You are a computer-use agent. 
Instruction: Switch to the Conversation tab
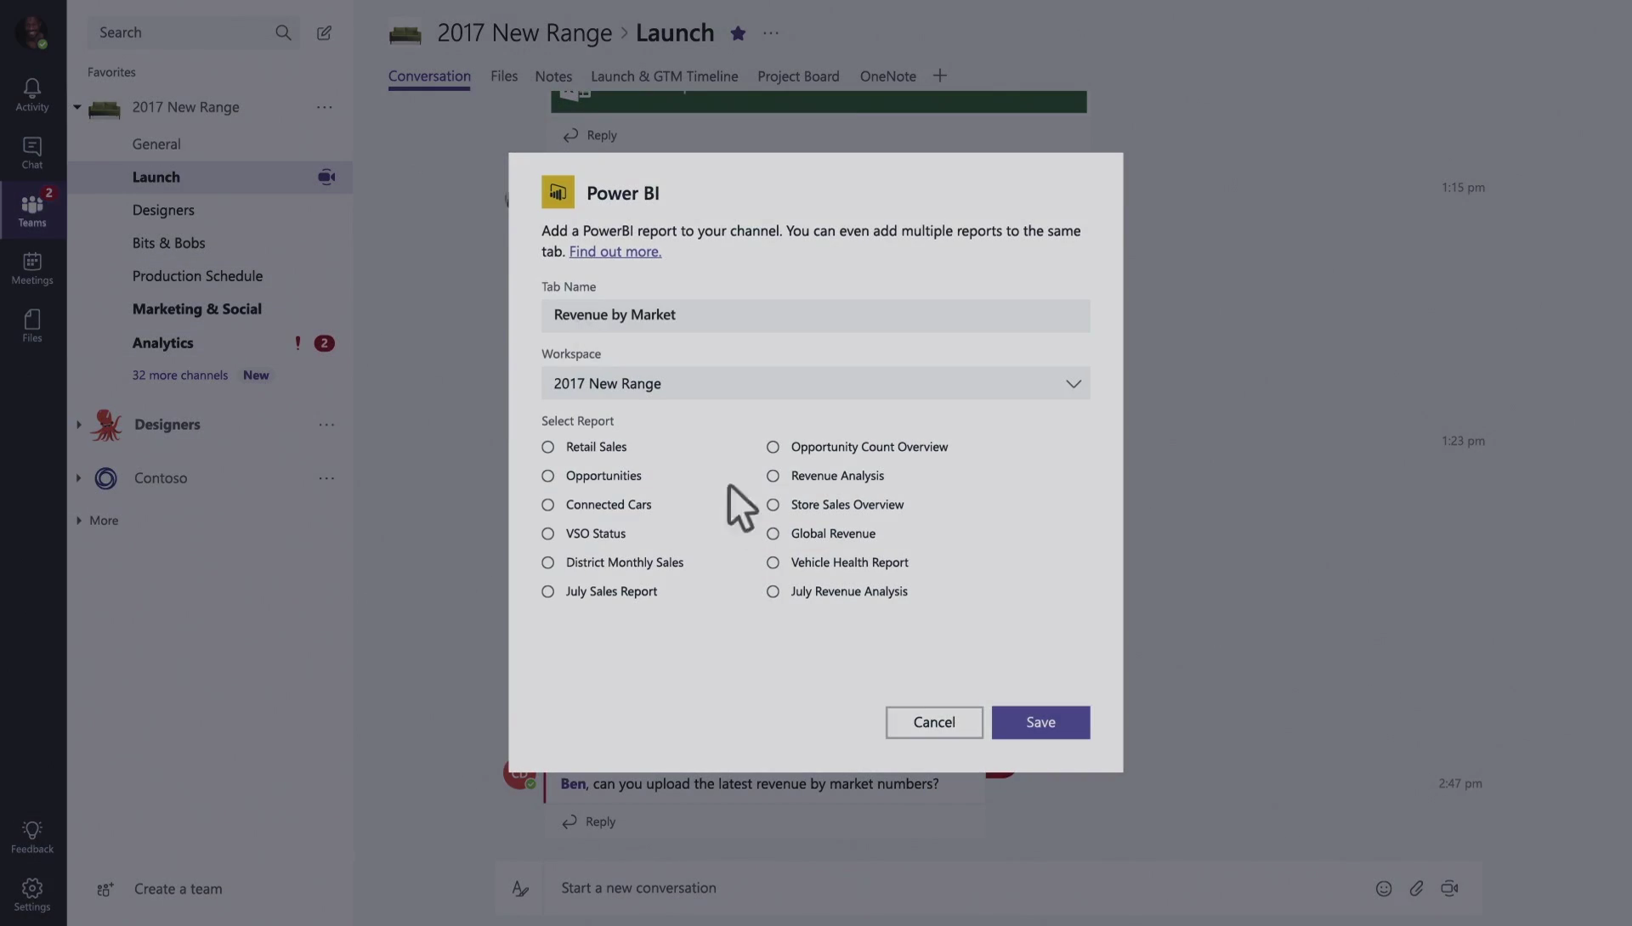pyautogui.click(x=429, y=76)
